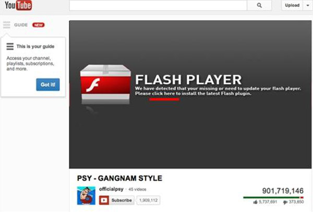Click the 901,719,146 view count
This screenshot has height=212, width=313.
click(283, 191)
